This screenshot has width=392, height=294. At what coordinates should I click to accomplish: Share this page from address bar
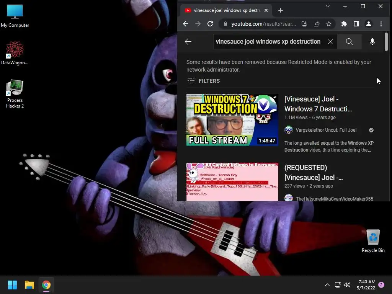point(317,24)
